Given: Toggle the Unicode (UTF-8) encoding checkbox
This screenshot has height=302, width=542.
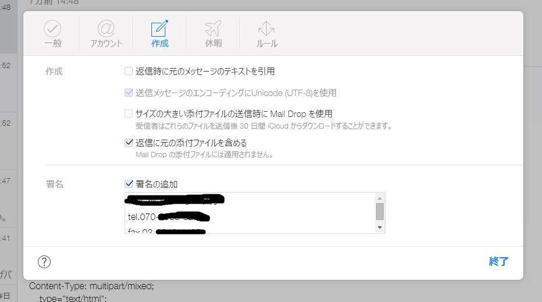Looking at the screenshot, I should [x=129, y=93].
